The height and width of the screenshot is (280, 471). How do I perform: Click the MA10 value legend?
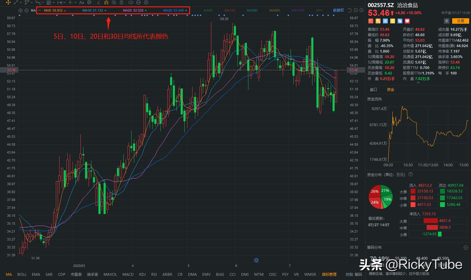tap(93, 10)
